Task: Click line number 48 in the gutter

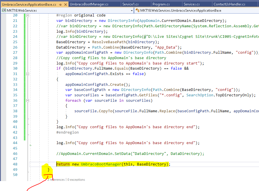Action: pos(15,164)
